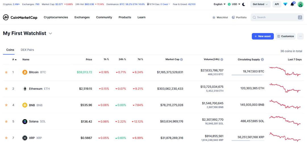Expand the Get listed dropdown
Image resolution: width=307 pixels, height=143 pixels.
(260, 4)
